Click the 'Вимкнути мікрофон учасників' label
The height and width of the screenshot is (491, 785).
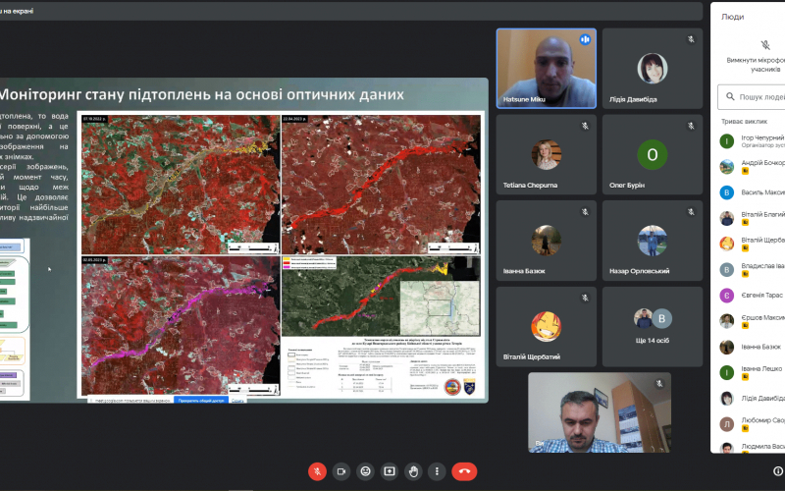click(756, 65)
